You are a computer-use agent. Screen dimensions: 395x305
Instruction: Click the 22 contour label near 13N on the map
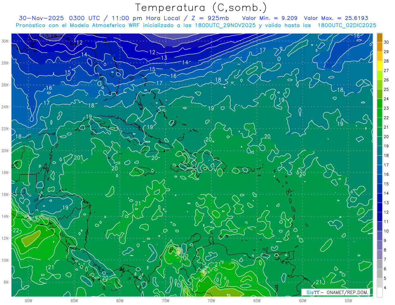pyautogui.click(x=16, y=230)
